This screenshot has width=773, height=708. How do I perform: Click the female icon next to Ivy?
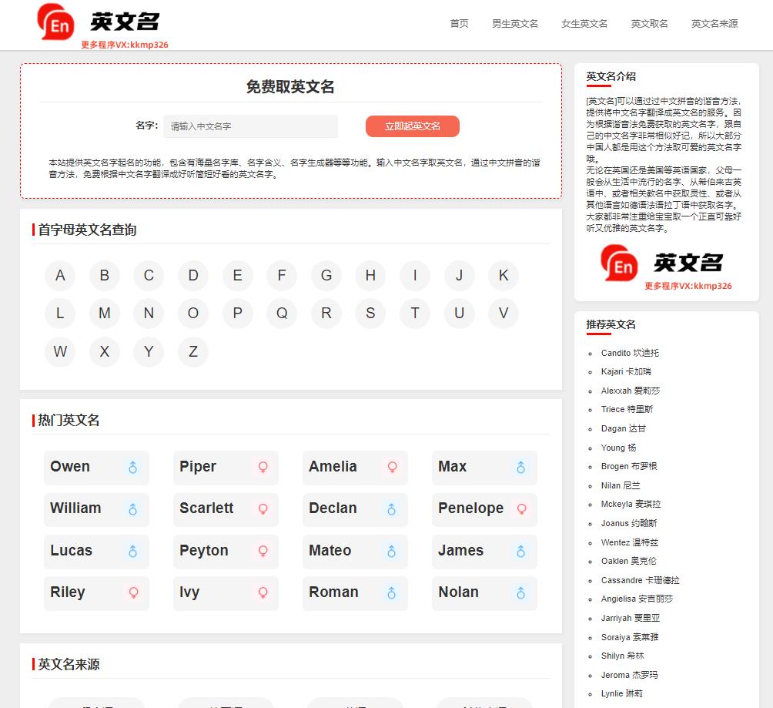click(x=263, y=593)
